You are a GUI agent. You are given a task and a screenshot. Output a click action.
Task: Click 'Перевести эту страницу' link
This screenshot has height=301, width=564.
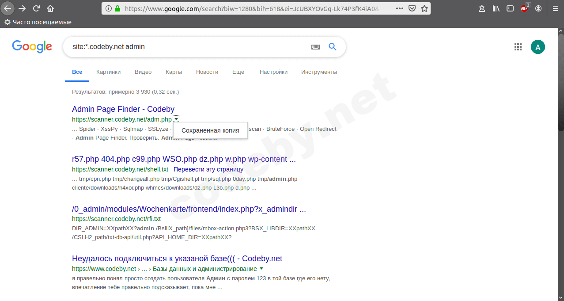point(208,169)
